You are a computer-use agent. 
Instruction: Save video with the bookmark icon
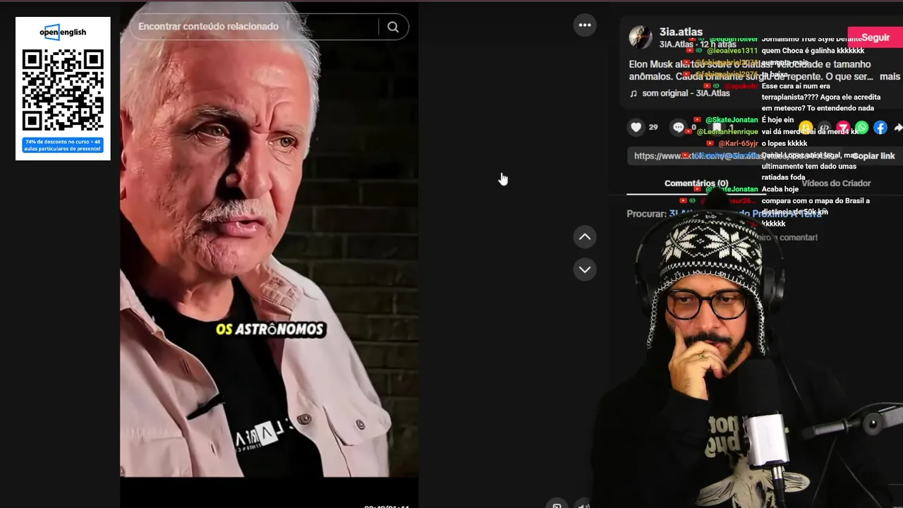pos(717,127)
